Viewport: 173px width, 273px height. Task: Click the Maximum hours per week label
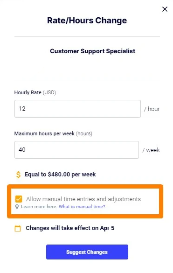[x=53, y=133]
